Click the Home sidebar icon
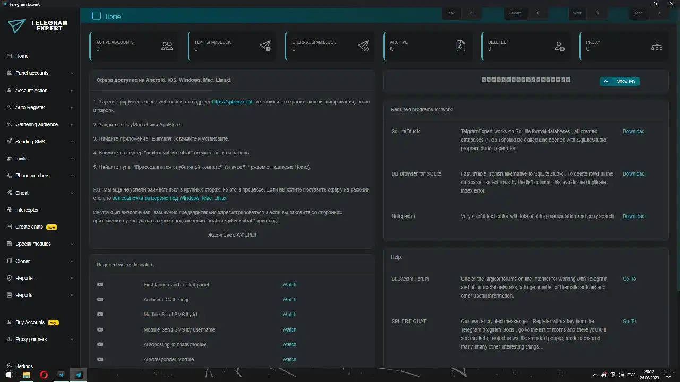The height and width of the screenshot is (382, 680). (x=9, y=56)
